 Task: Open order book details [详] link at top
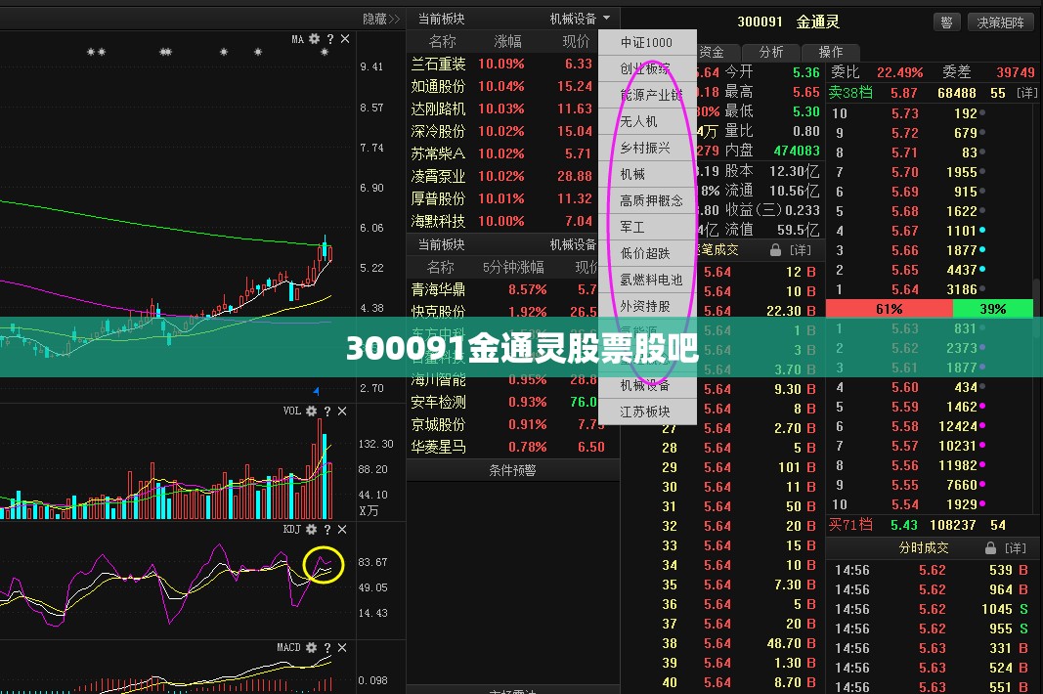[1027, 93]
